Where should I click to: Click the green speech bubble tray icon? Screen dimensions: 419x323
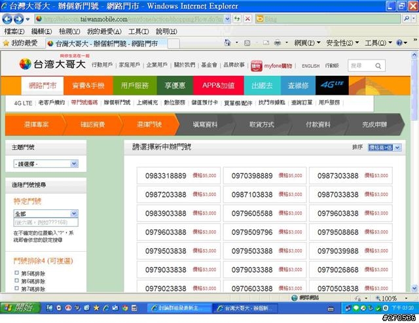(x=355, y=308)
